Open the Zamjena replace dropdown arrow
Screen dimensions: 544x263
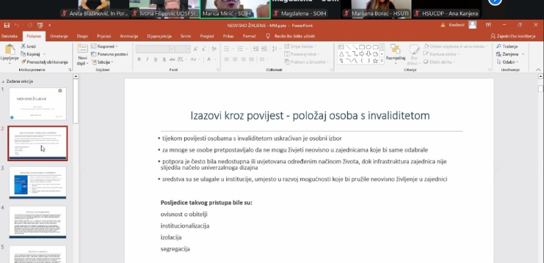(523, 55)
